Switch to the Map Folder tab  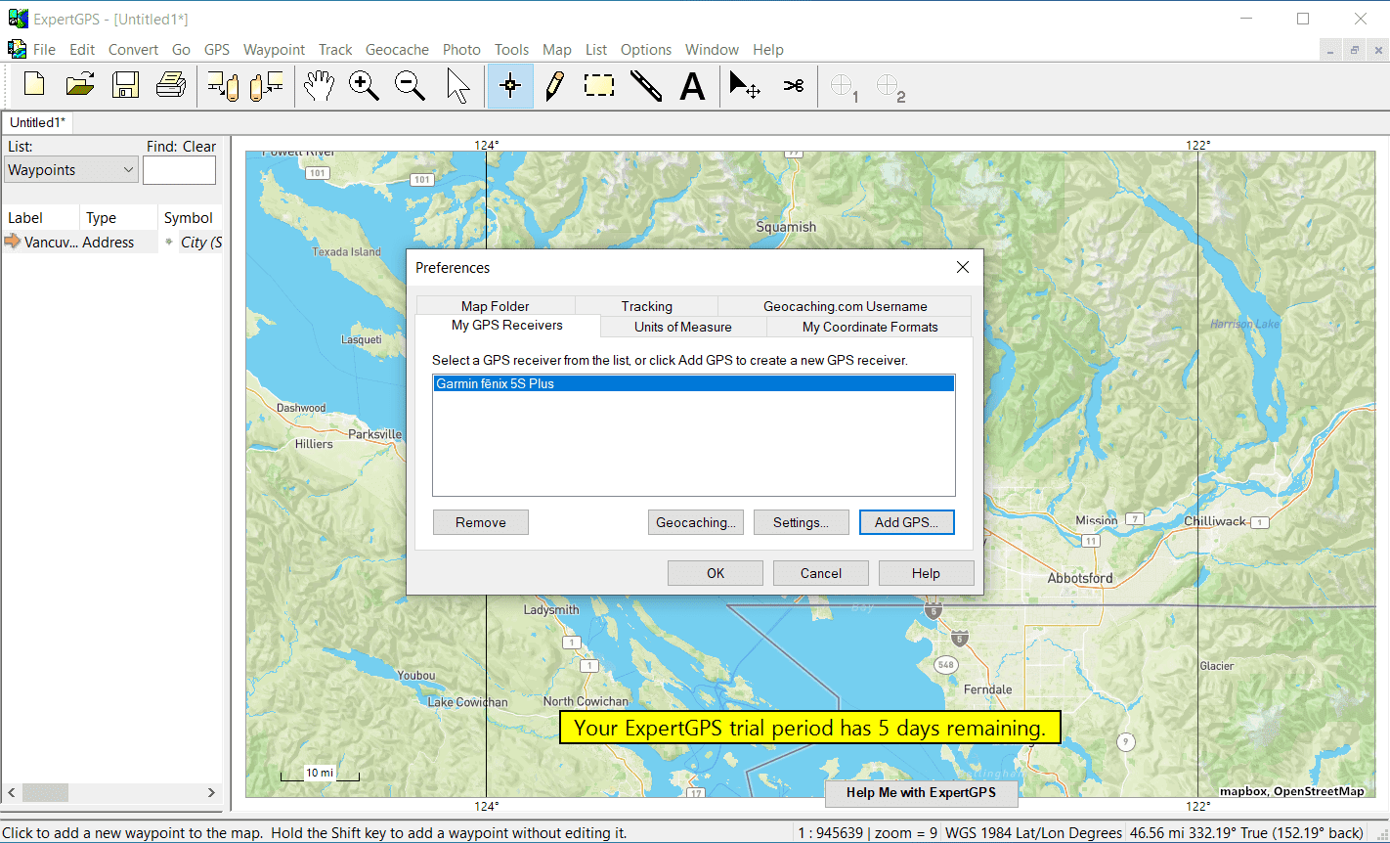click(496, 306)
